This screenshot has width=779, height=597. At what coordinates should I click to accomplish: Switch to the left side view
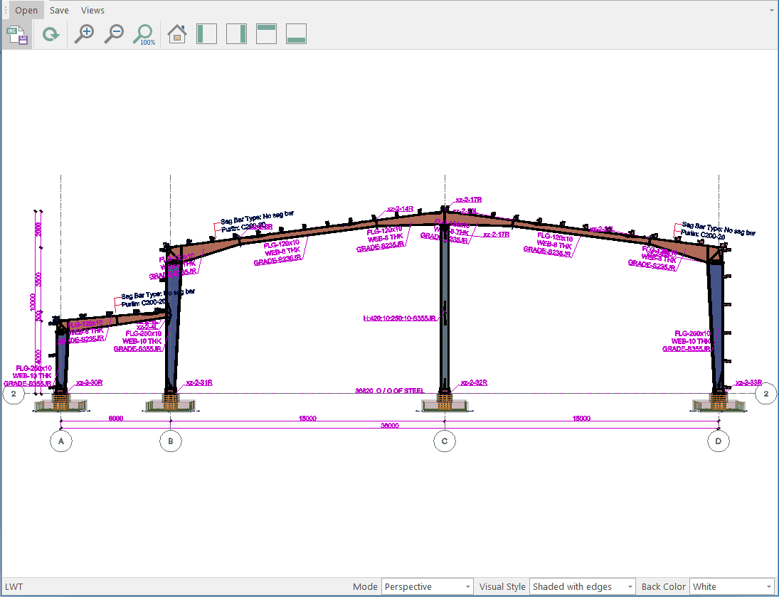click(206, 34)
